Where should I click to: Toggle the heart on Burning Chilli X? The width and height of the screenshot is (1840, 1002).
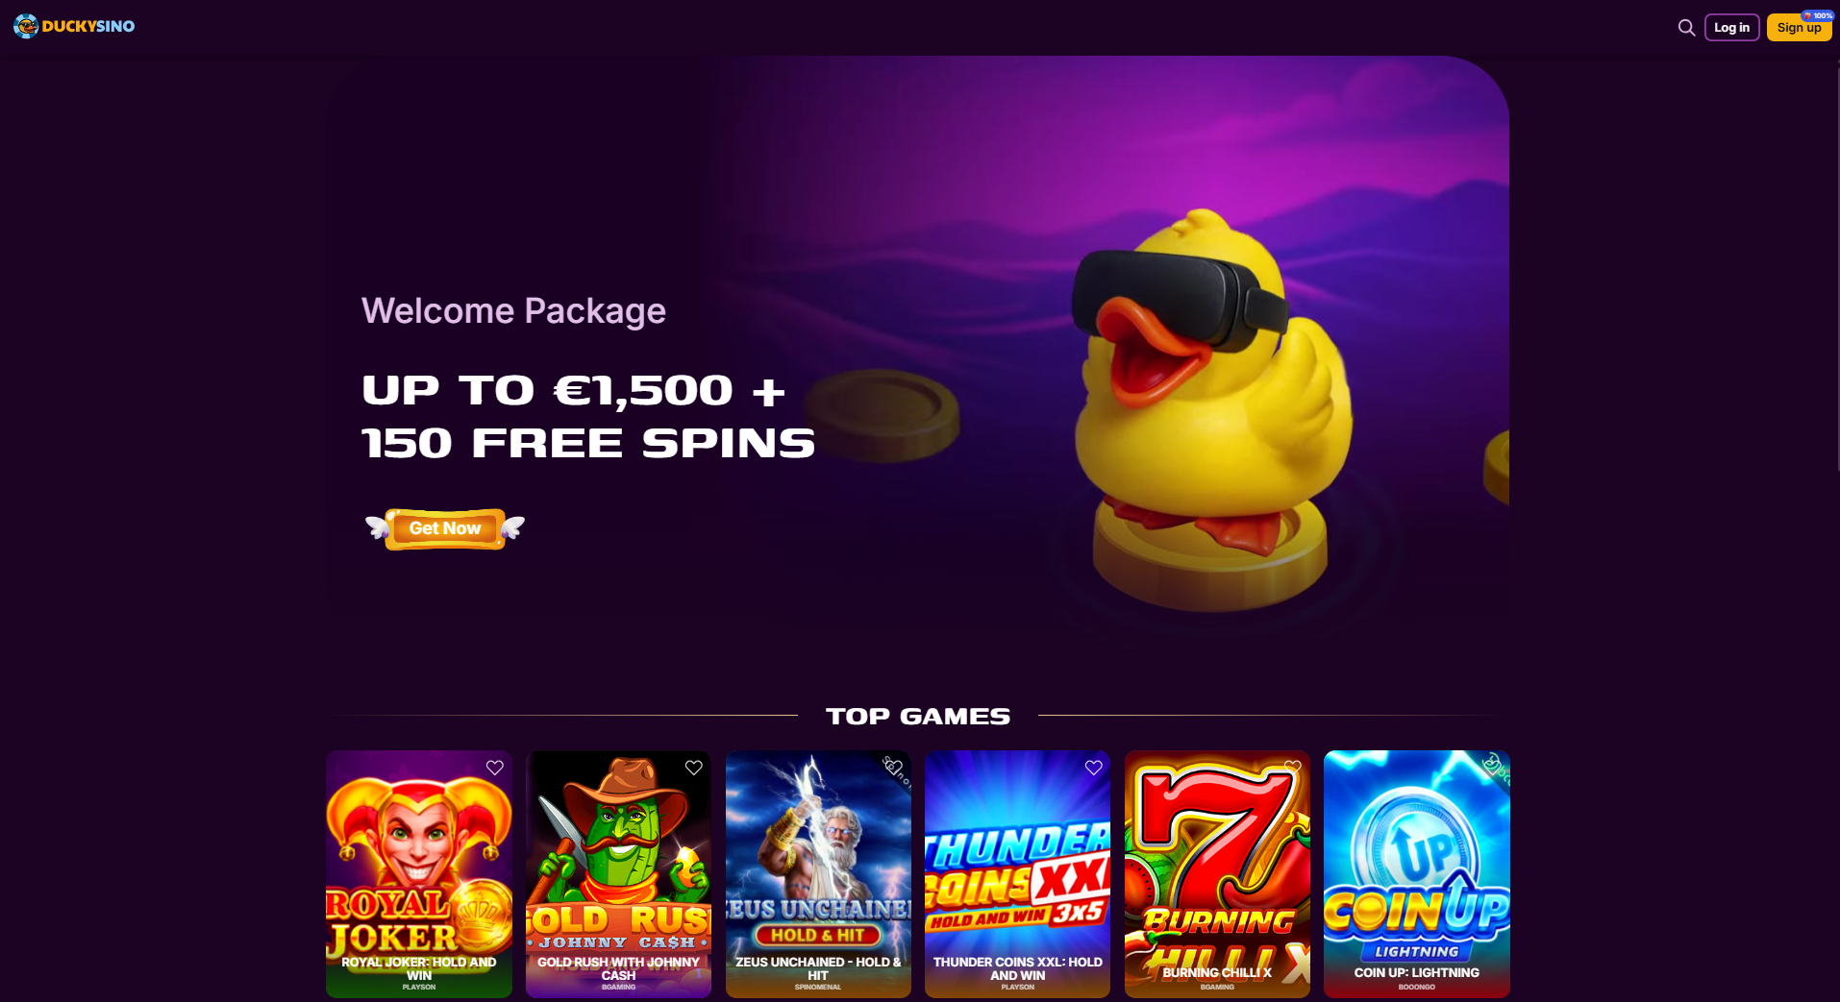tap(1293, 768)
